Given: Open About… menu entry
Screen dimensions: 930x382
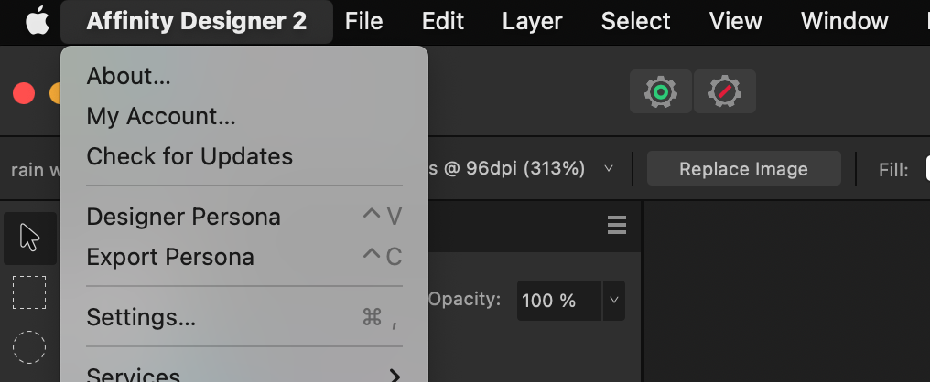Looking at the screenshot, I should (x=244, y=76).
